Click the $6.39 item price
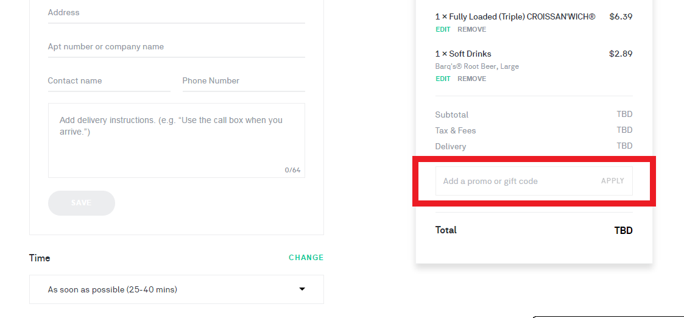The width and height of the screenshot is (684, 318). [x=621, y=17]
